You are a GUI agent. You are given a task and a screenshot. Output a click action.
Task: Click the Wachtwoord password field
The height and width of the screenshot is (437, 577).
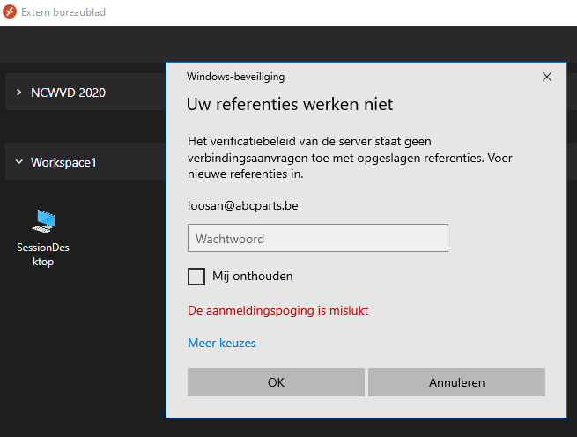[318, 238]
